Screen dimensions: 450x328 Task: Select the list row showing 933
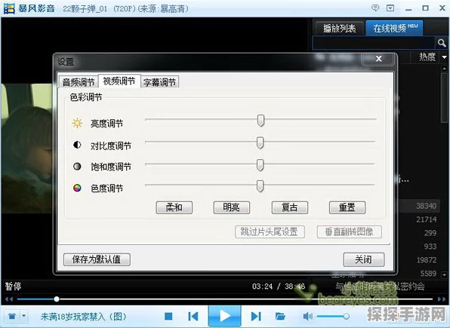[419, 247]
